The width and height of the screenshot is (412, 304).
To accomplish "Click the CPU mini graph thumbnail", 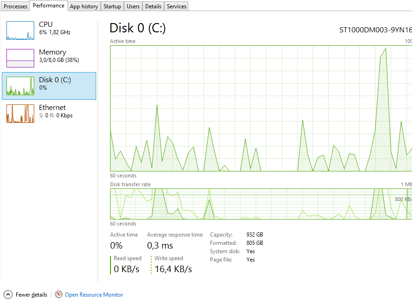I will [x=20, y=30].
